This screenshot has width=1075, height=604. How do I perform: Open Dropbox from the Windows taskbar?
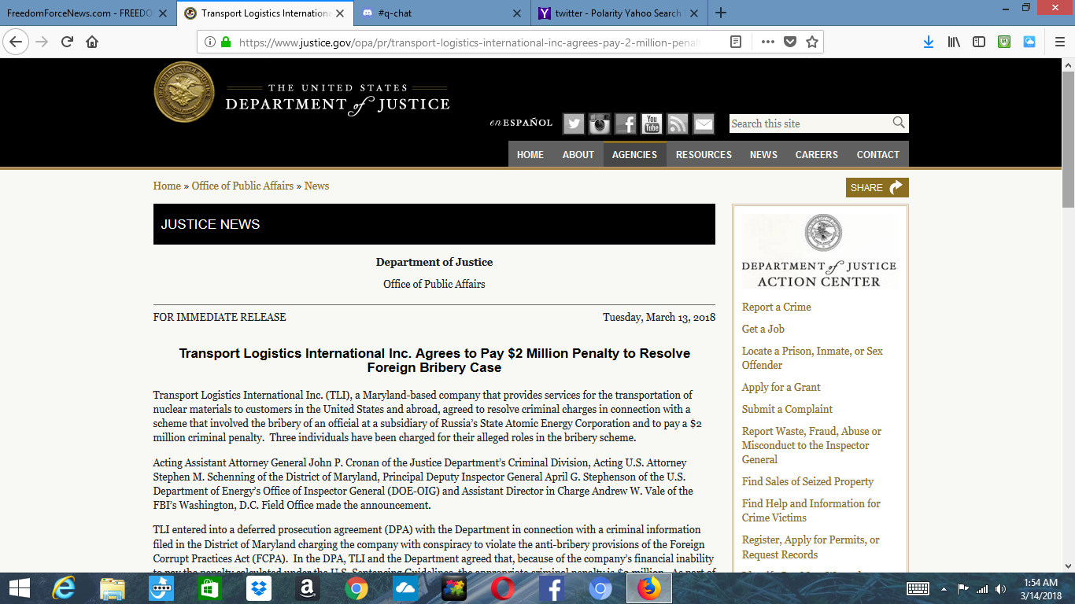tap(258, 588)
